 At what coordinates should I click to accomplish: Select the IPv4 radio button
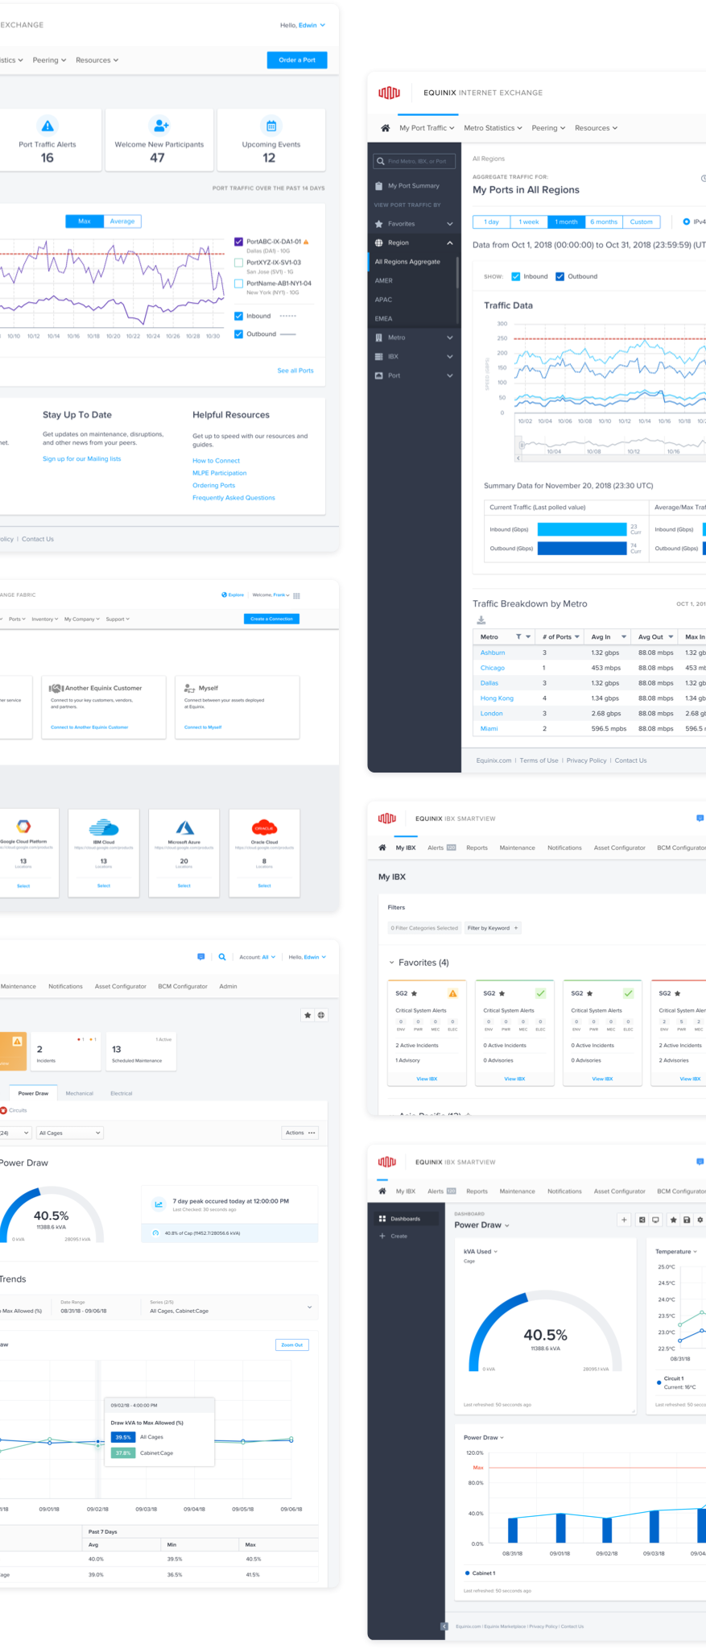coord(686,222)
